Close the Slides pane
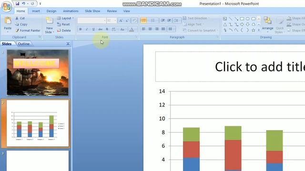Image resolution: width=305 pixels, height=171 pixels. click(68, 44)
